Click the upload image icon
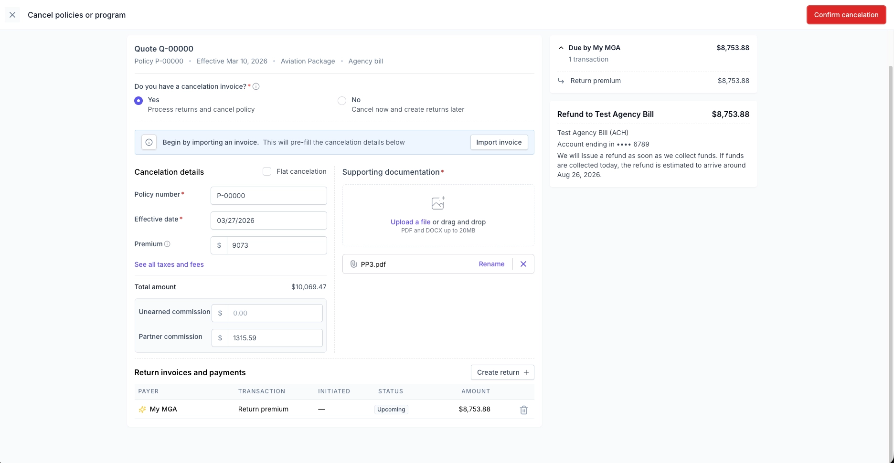This screenshot has width=894, height=463. pos(438,203)
